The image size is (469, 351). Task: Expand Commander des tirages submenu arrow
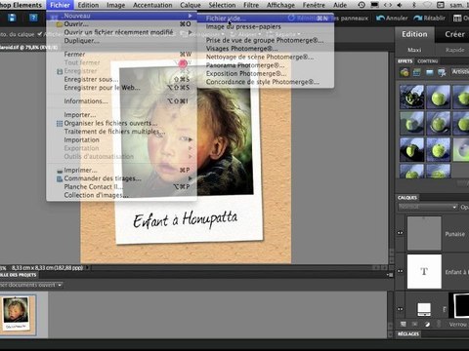pyautogui.click(x=190, y=178)
